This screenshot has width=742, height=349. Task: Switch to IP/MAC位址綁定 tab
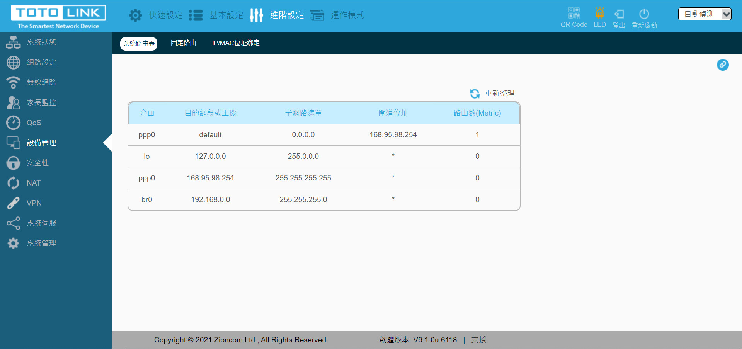pos(236,43)
